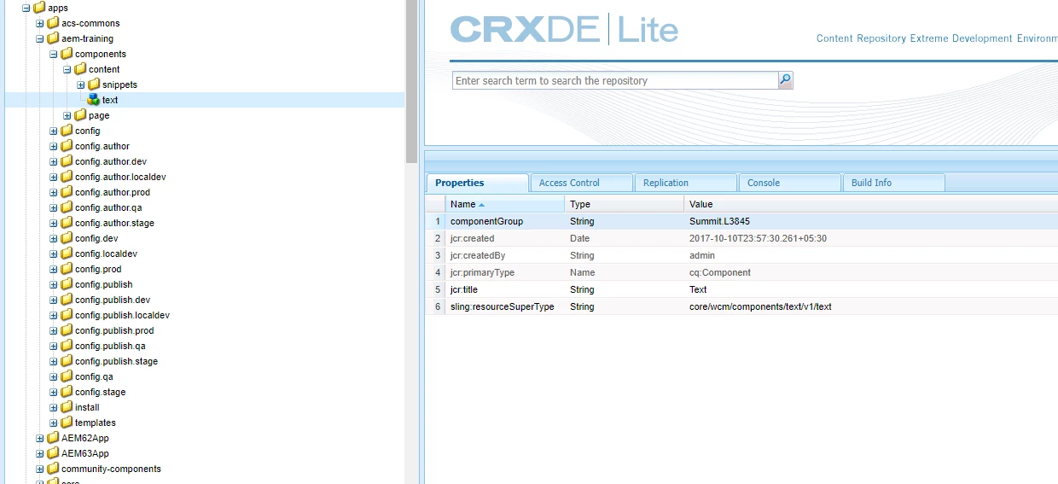Open the Access Control tab

pos(582,183)
